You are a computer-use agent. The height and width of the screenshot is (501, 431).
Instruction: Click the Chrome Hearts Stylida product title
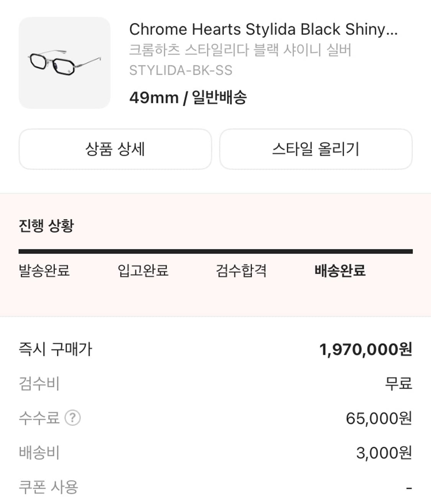pyautogui.click(x=263, y=30)
